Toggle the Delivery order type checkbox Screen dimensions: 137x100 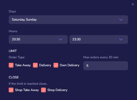(35, 65)
